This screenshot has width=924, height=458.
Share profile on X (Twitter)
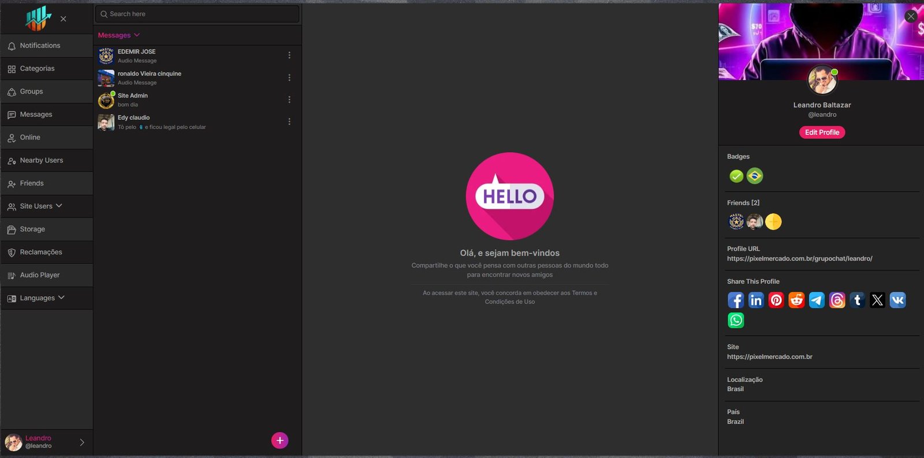(x=877, y=300)
